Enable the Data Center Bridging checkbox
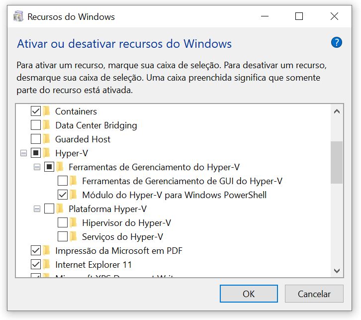 click(36, 125)
